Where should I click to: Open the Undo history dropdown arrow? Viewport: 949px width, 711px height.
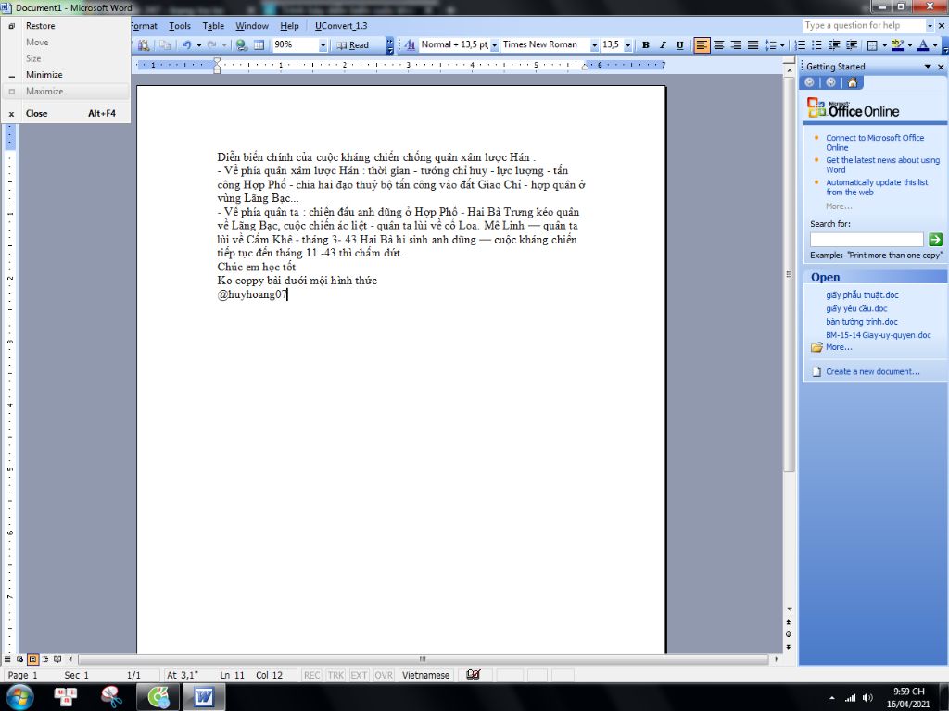(199, 44)
